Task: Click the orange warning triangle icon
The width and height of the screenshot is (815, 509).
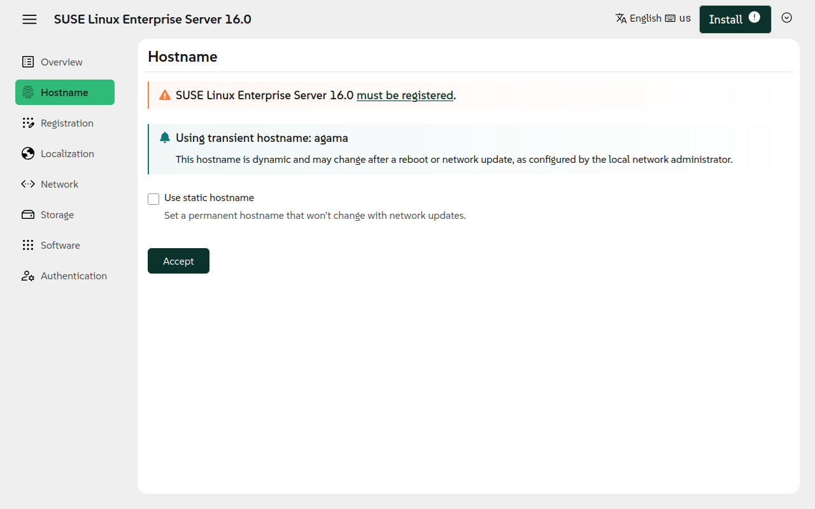Action: click(165, 95)
